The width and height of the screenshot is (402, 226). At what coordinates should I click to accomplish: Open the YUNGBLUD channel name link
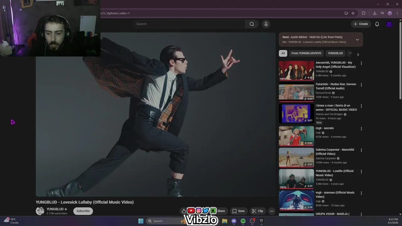pyautogui.click(x=55, y=209)
